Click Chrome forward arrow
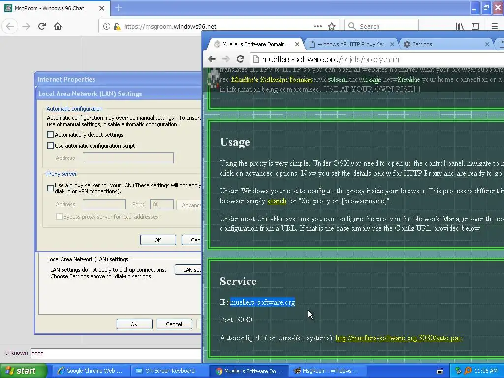Screen dimensions: 504x378 click(226, 59)
